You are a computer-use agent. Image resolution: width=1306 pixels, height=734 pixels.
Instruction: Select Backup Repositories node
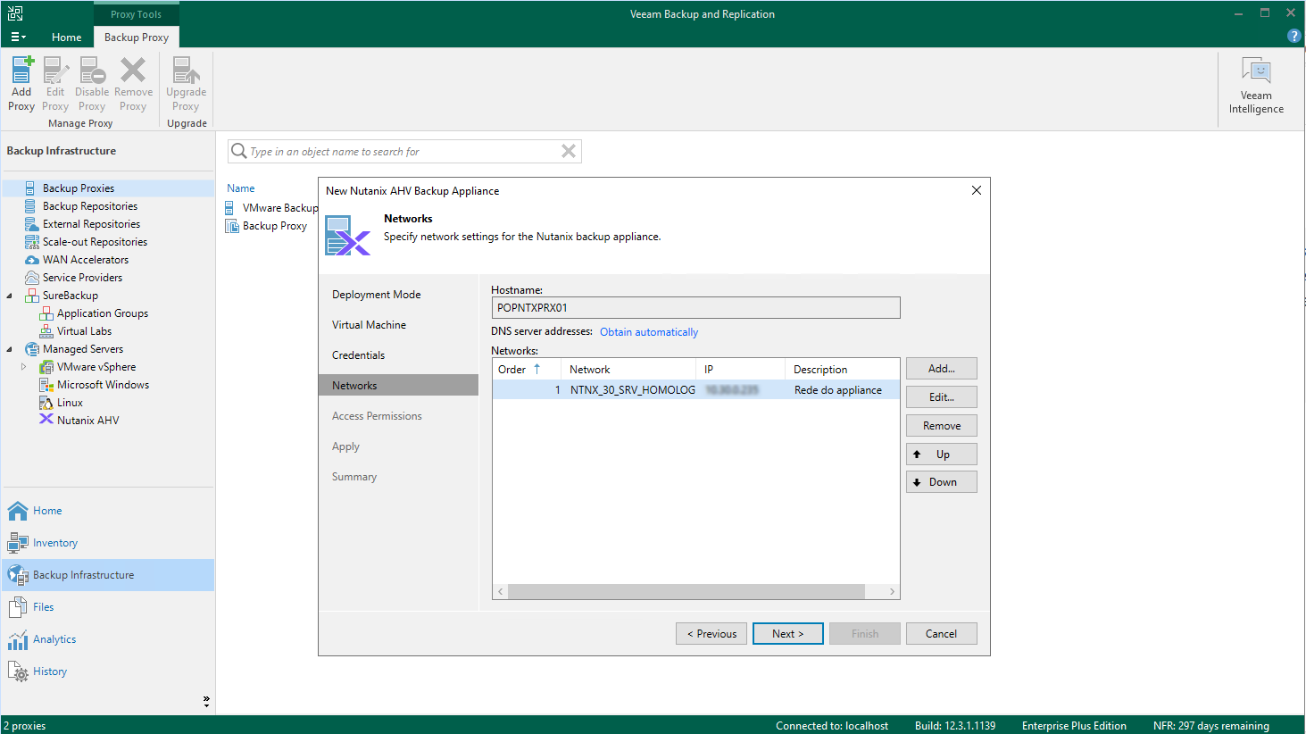(90, 206)
